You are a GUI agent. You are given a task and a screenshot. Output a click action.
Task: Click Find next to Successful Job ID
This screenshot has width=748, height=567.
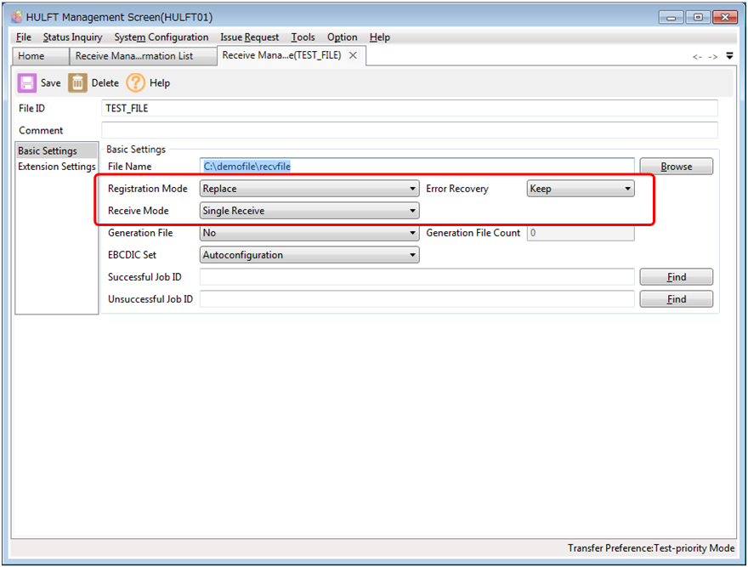[x=676, y=277]
